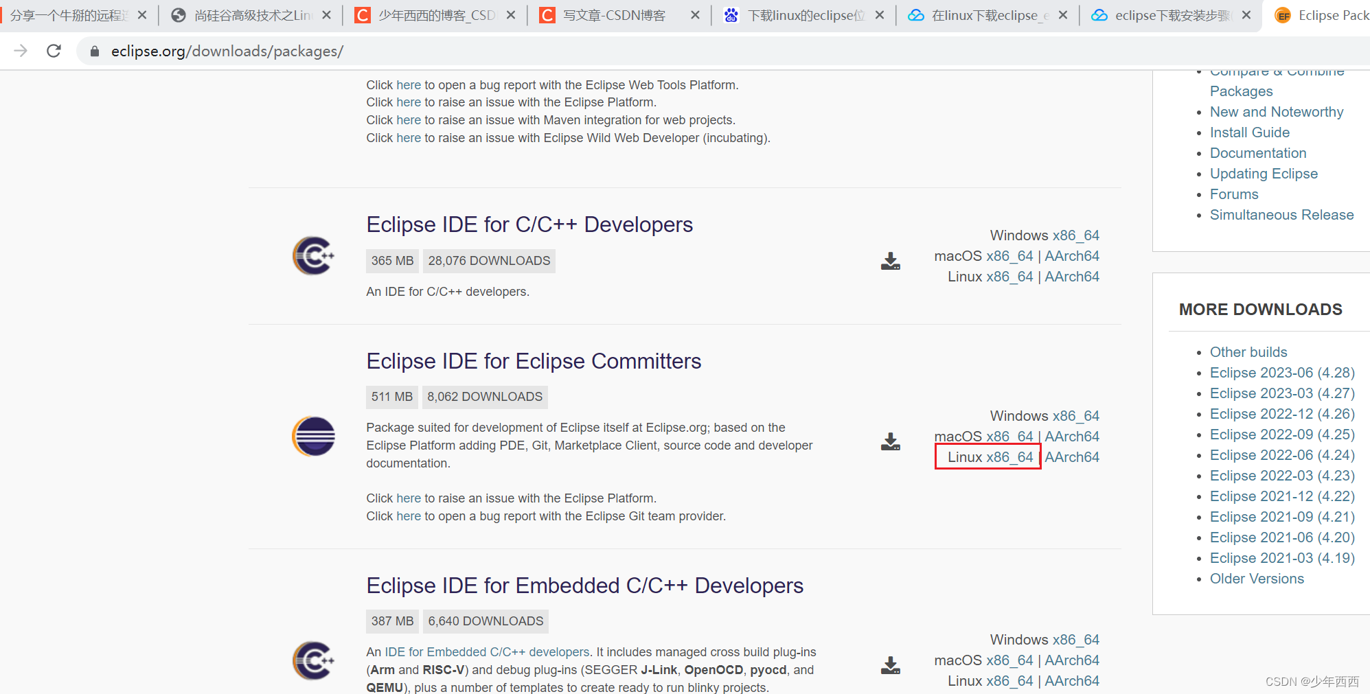Viewport: 1370px width, 694px height.
Task: Close the 分享一个牛掰的远程 tab
Action: [x=142, y=15]
